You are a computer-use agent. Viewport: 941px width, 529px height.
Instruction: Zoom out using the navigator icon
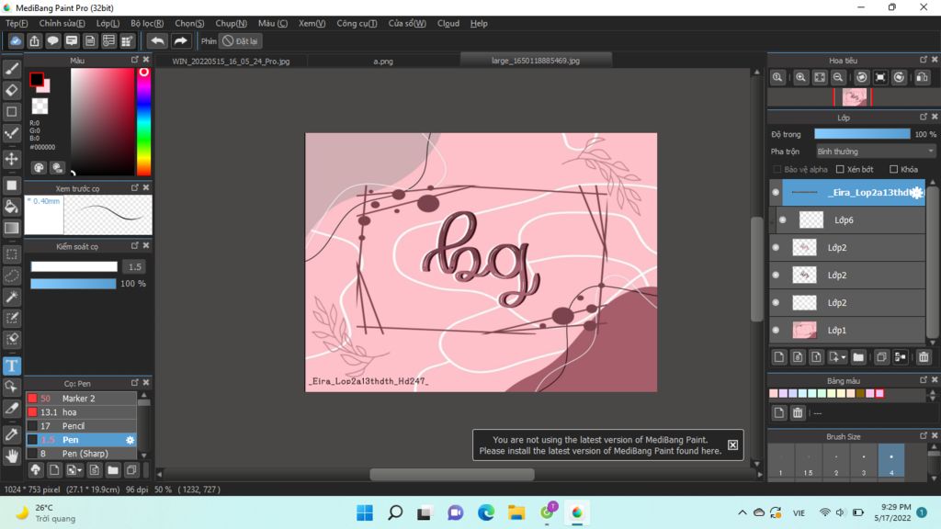(838, 77)
